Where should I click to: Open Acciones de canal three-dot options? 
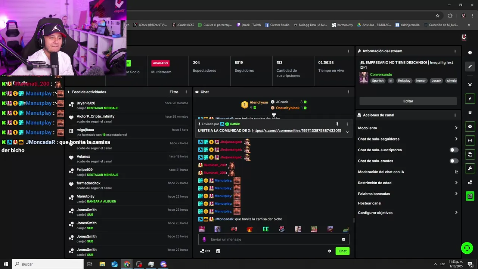point(455,115)
